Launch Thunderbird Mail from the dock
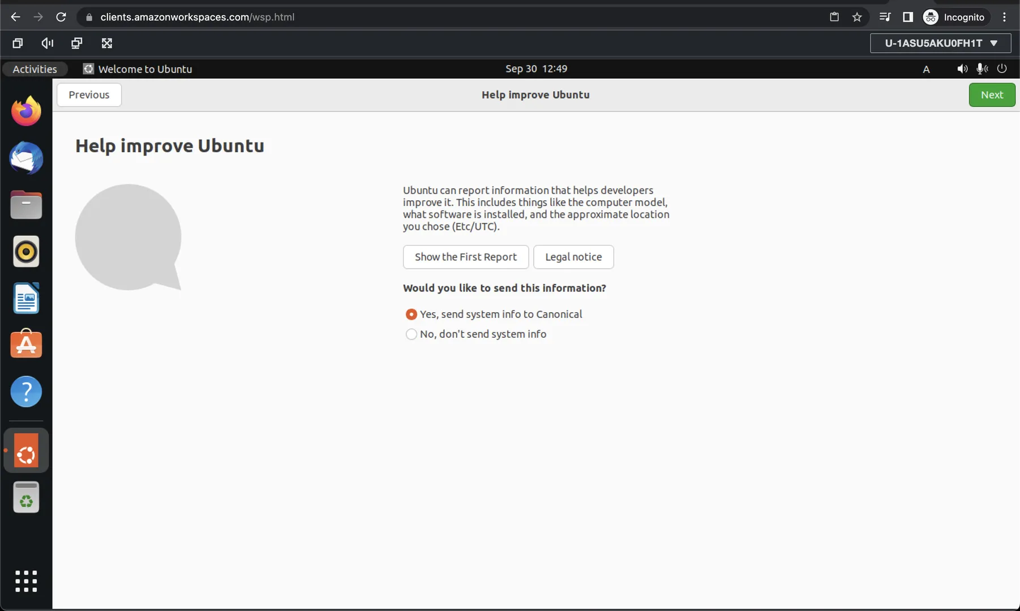The height and width of the screenshot is (611, 1020). click(26, 158)
